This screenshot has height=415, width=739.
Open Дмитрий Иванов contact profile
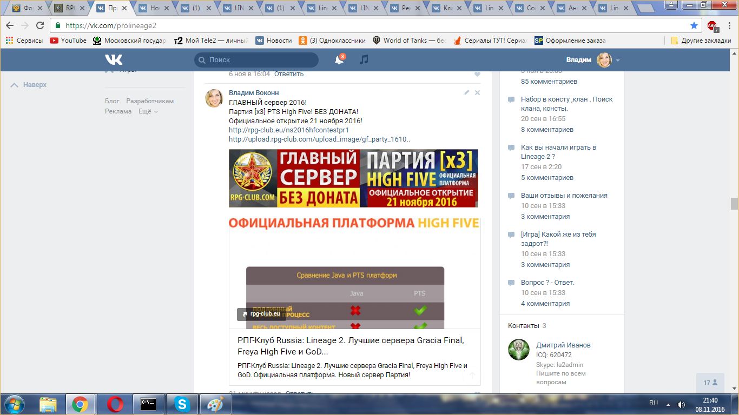click(x=563, y=345)
